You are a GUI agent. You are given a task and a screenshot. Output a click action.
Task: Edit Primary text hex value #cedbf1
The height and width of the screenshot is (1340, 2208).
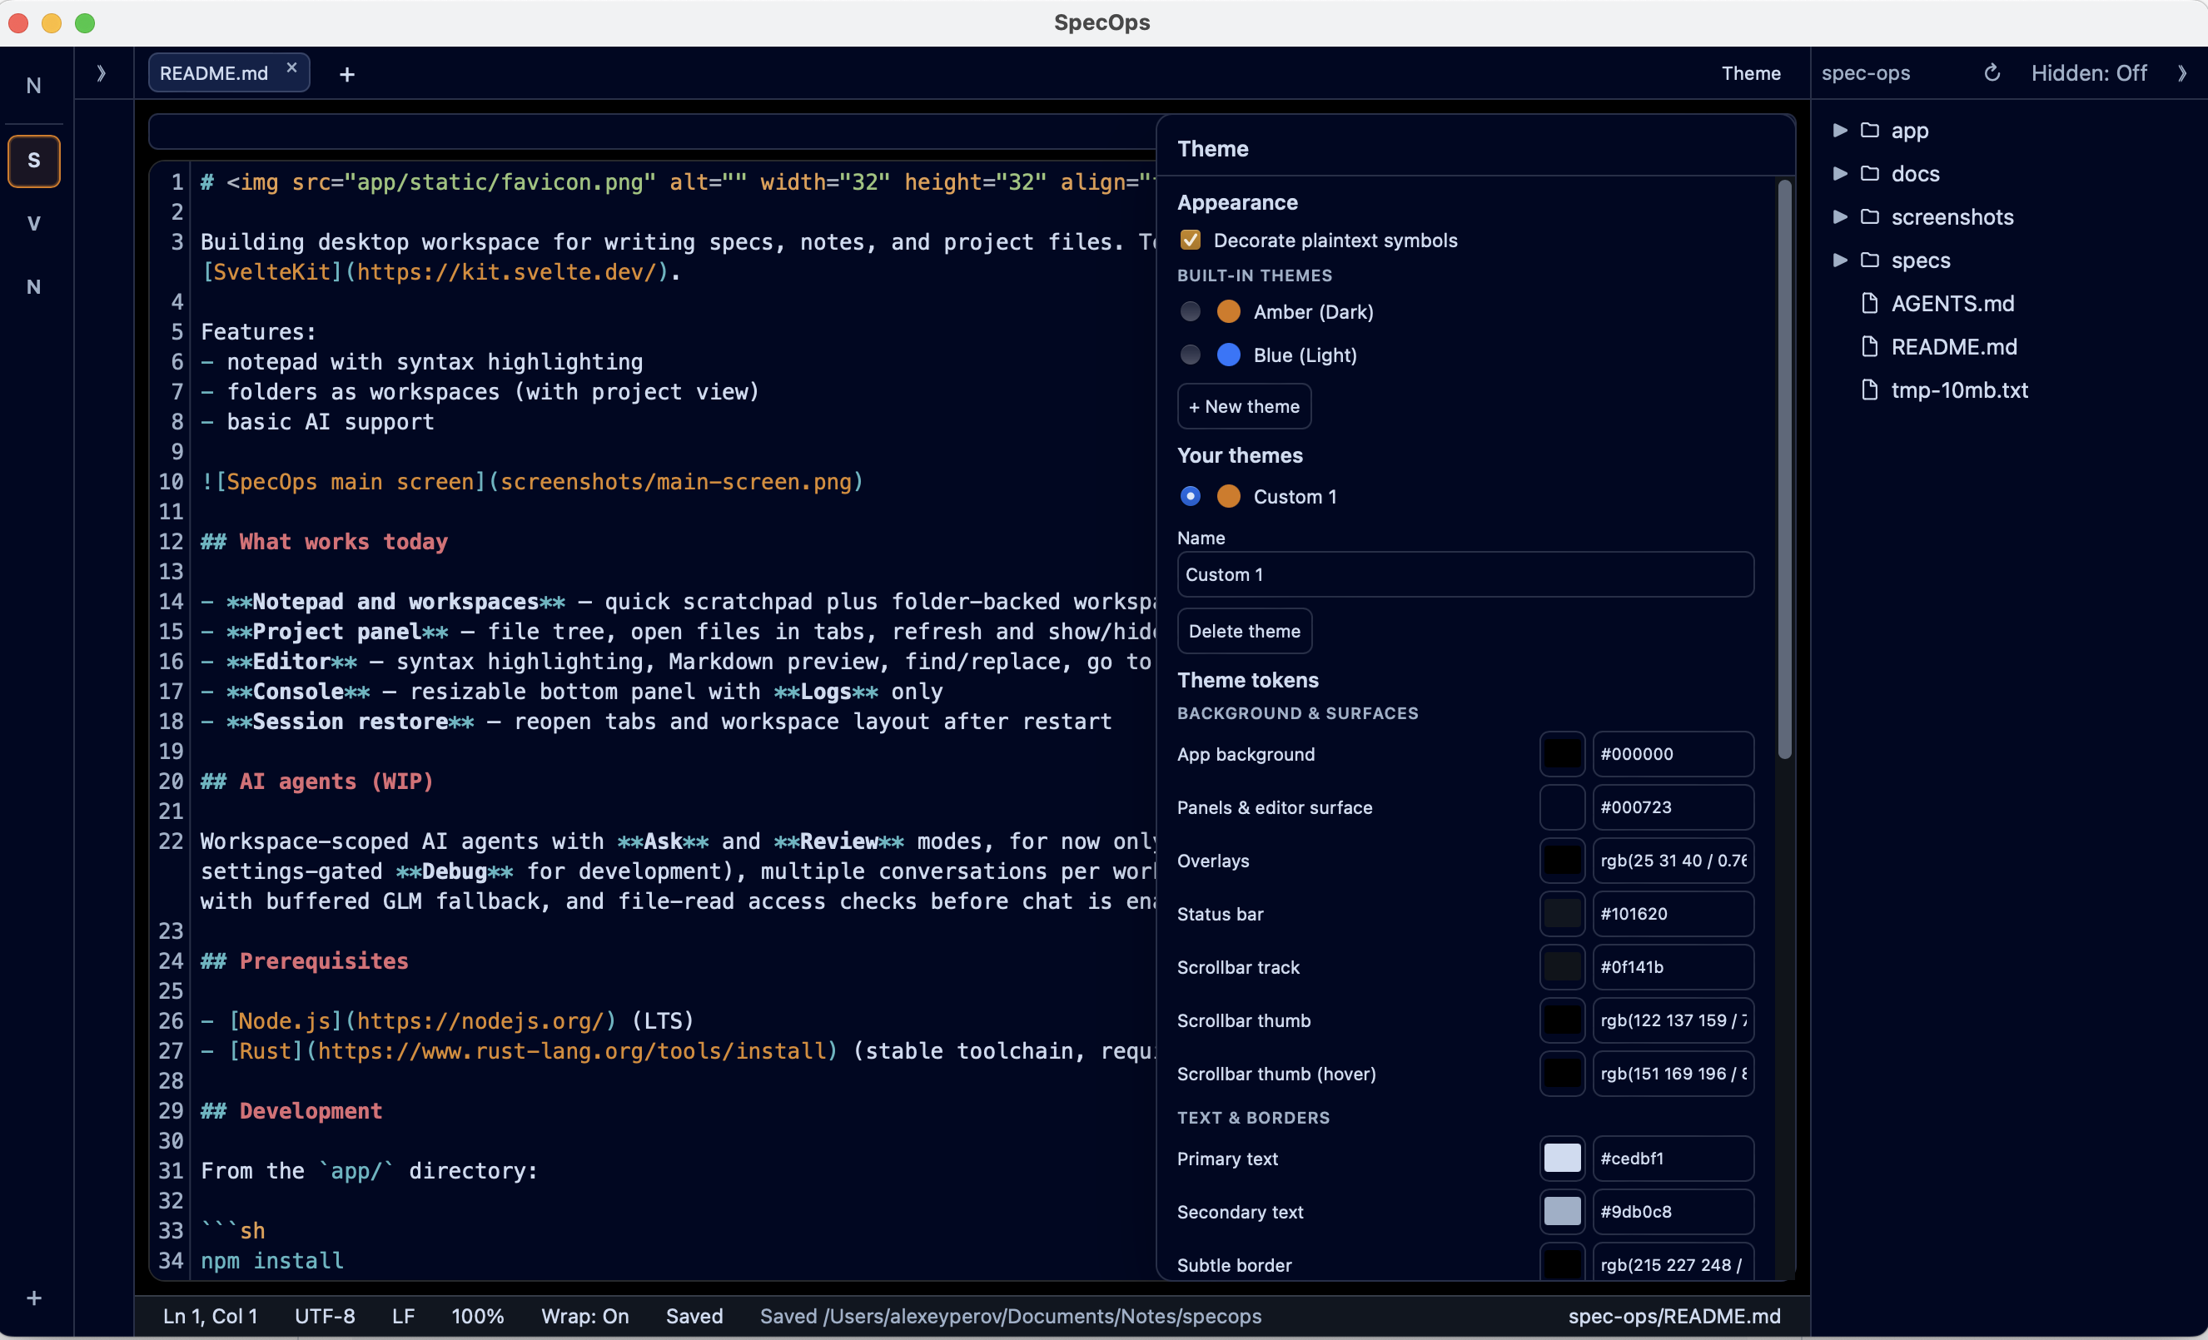[1673, 1159]
